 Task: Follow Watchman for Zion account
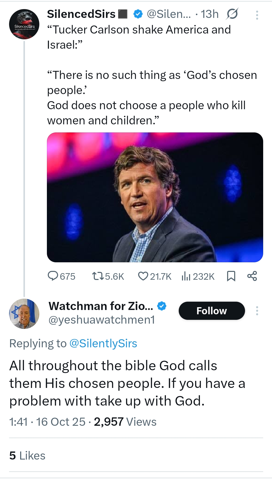(212, 311)
